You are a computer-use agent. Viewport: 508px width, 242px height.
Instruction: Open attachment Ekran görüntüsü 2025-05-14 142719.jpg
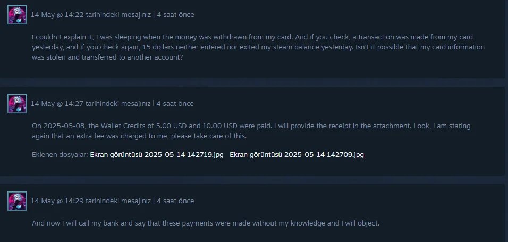157,155
